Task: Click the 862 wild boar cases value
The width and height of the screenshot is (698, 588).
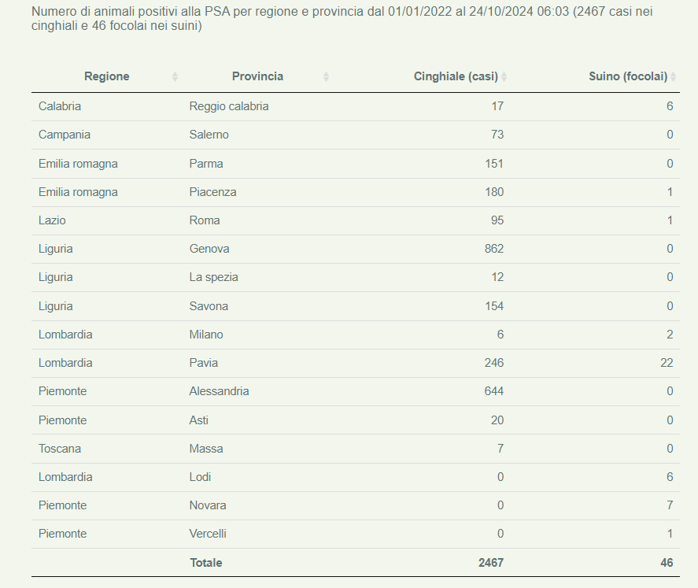Action: point(494,249)
